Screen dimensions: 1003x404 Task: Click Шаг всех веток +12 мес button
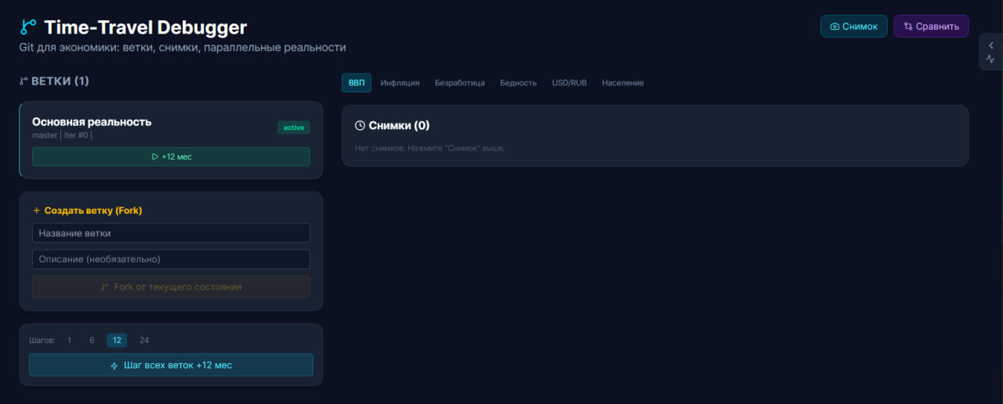(x=171, y=365)
